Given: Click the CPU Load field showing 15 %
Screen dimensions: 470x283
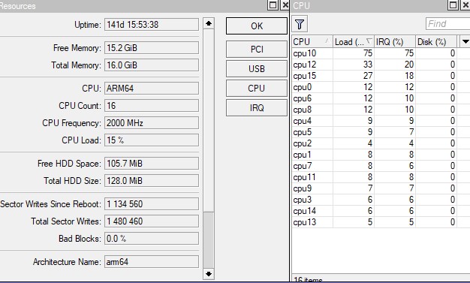Looking at the screenshot, I should [x=152, y=140].
